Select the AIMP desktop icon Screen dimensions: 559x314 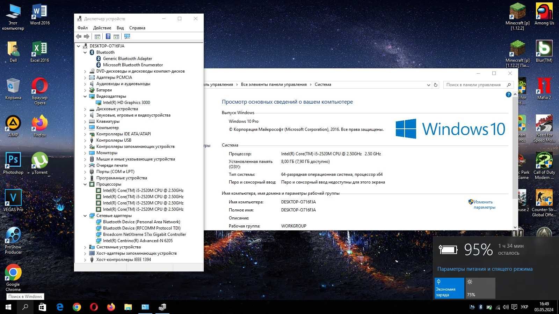(x=13, y=126)
